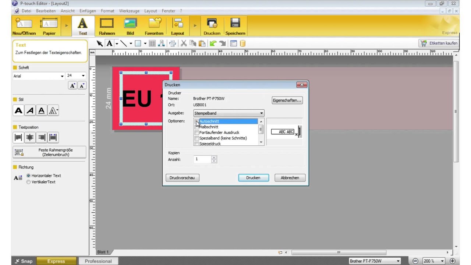Select the text A tool in the drawing toolbar
The width and height of the screenshot is (471, 265).
[109, 43]
